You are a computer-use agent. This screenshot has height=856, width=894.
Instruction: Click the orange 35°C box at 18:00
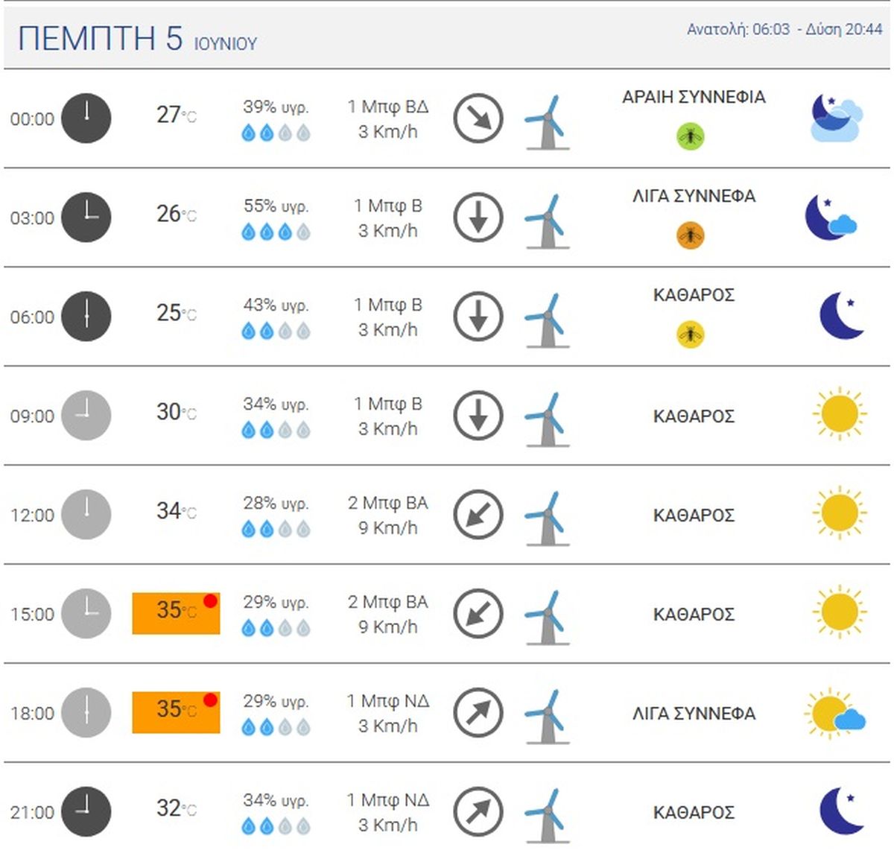(176, 712)
